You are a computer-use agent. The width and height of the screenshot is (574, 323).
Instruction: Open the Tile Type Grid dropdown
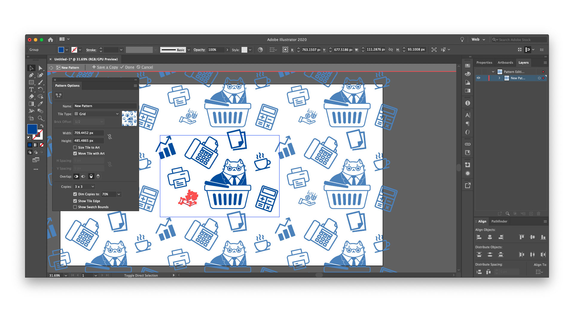tap(97, 114)
